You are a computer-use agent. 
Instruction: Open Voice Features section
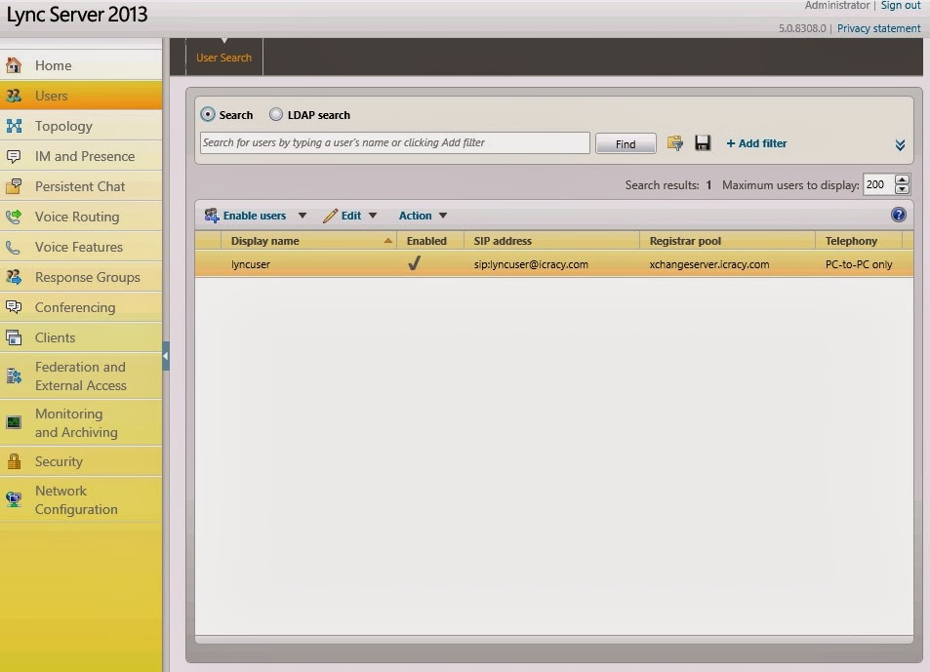tap(79, 247)
